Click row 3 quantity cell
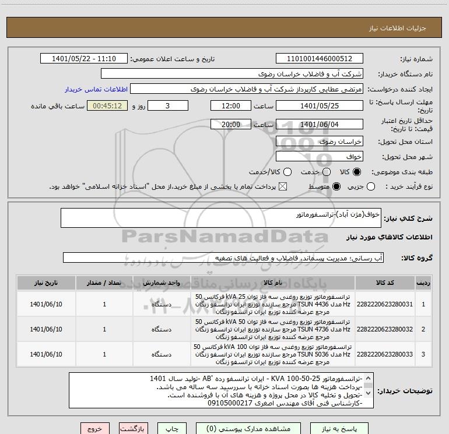 104,354
